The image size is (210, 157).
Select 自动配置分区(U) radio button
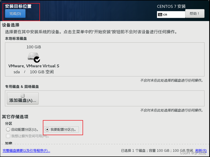tap(8, 129)
